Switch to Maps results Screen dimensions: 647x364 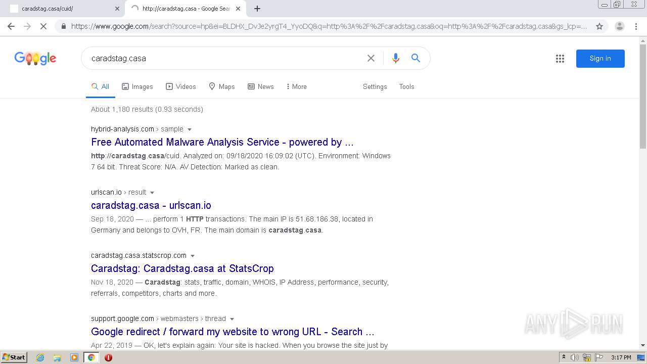coord(222,86)
